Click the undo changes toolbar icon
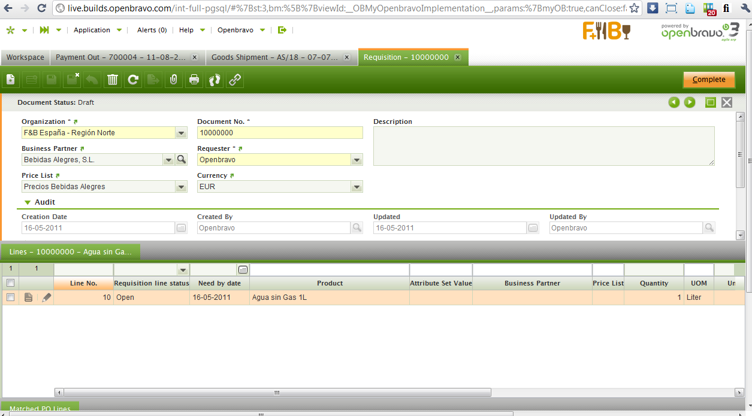The height and width of the screenshot is (416, 752). click(92, 80)
